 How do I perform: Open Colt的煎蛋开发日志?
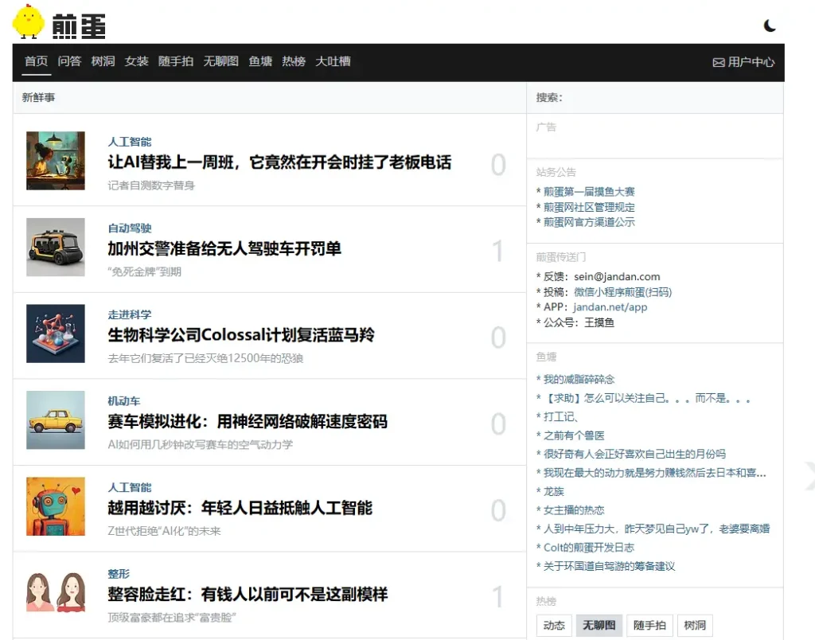coord(588,548)
